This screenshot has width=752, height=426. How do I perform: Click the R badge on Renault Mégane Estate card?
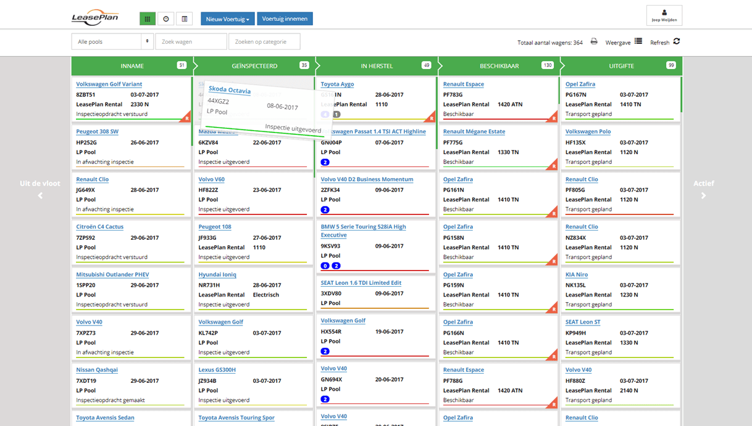pyautogui.click(x=553, y=165)
